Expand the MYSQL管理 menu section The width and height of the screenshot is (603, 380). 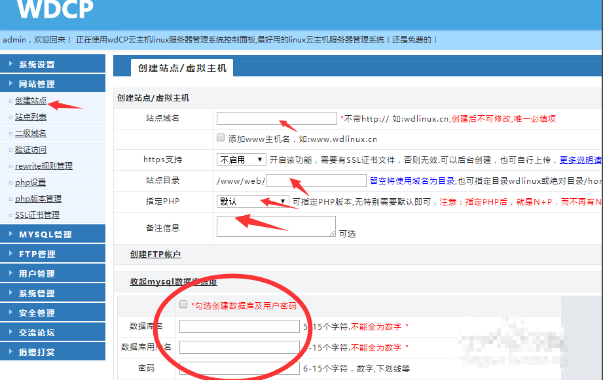point(45,235)
